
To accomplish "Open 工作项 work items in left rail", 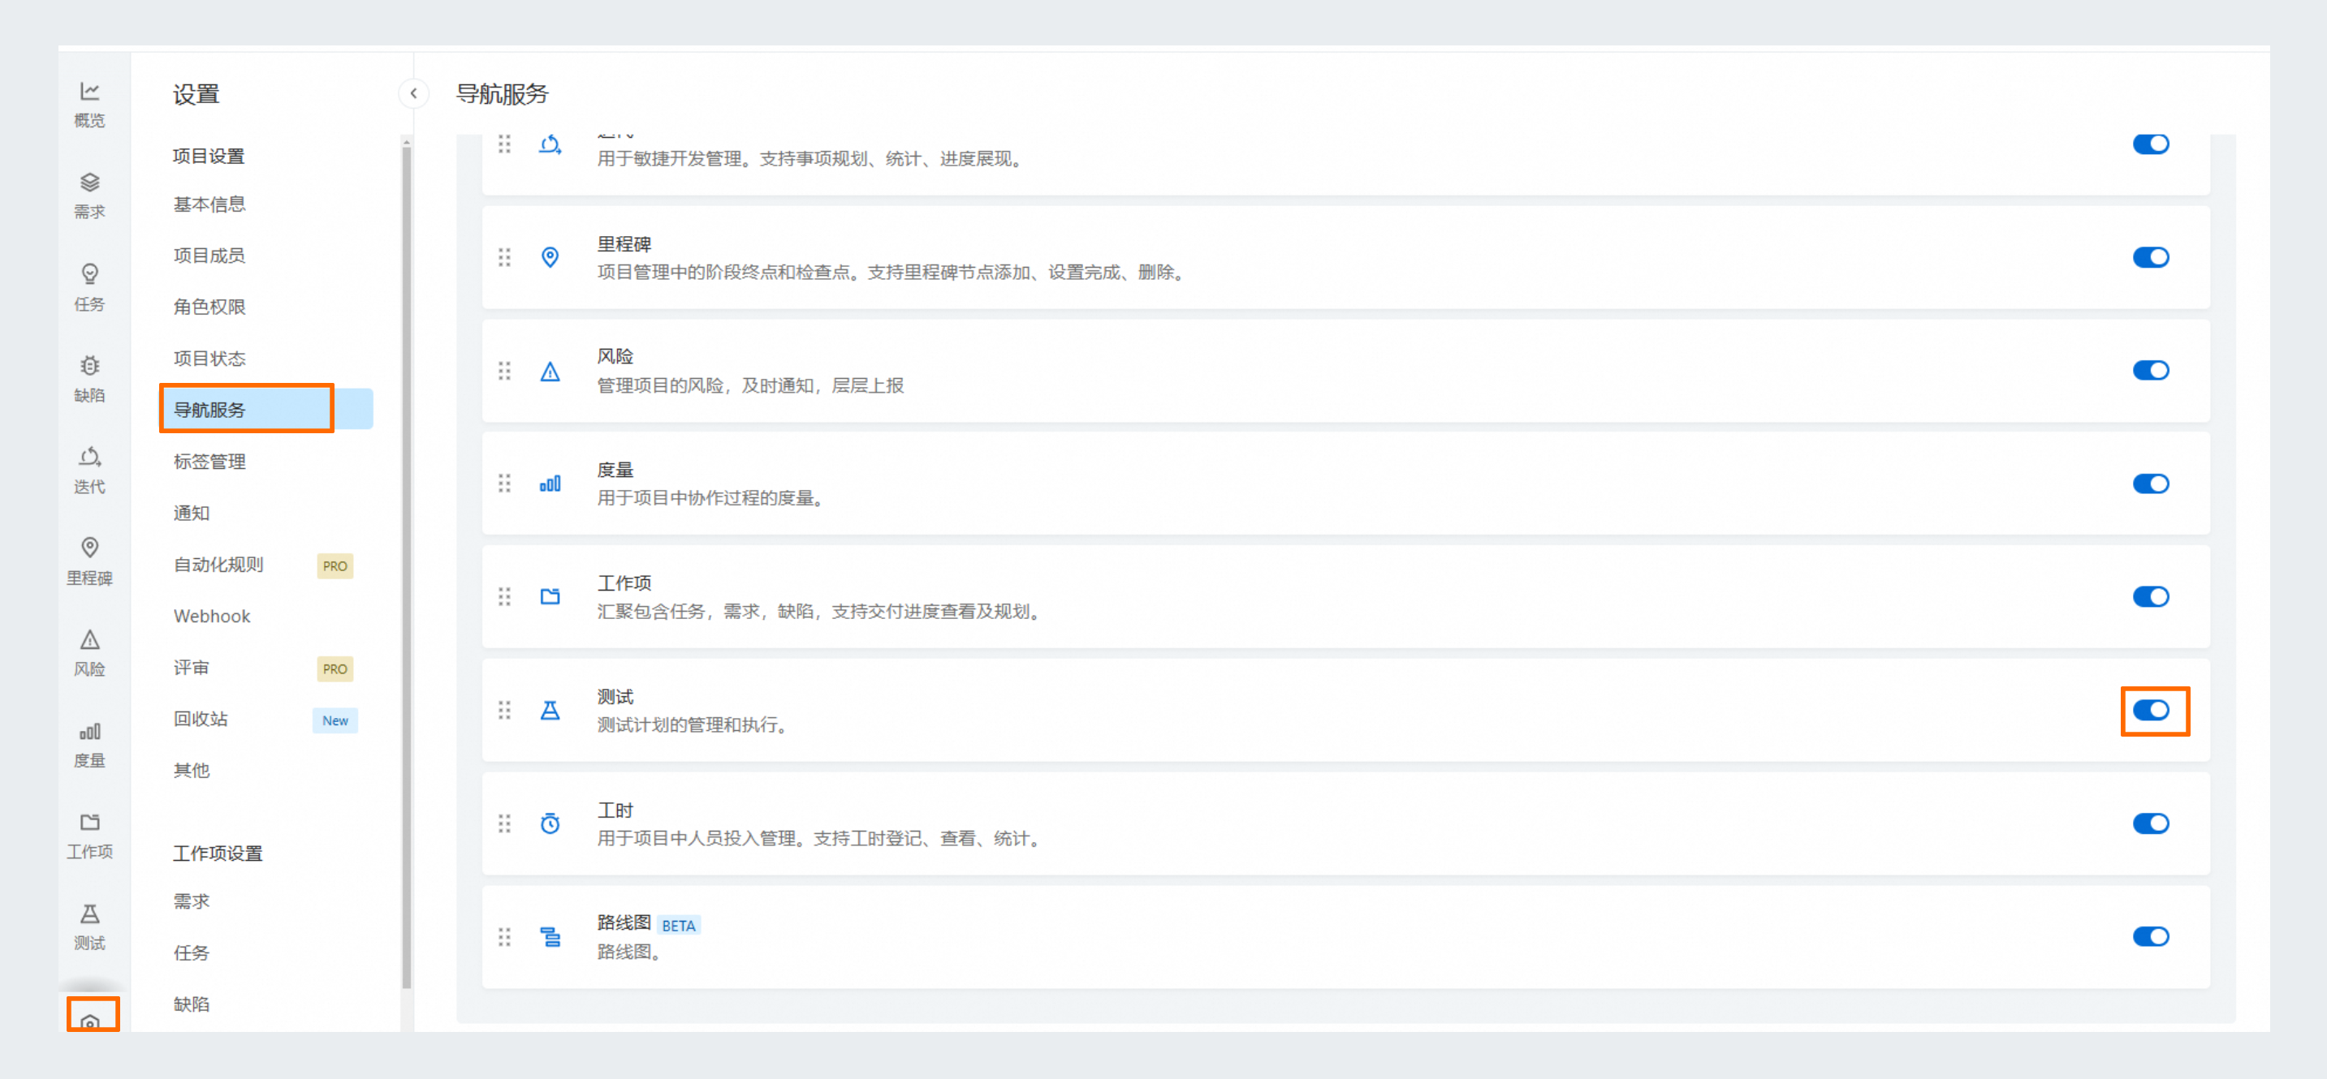I will (x=89, y=836).
